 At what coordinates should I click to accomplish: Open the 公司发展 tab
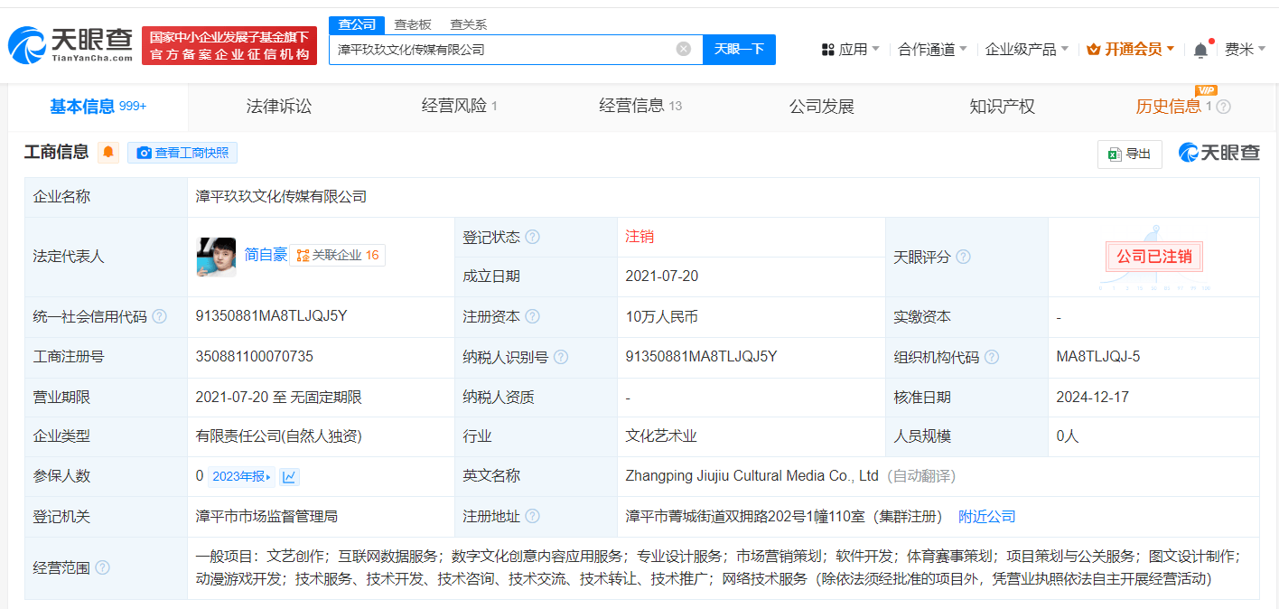coord(821,107)
